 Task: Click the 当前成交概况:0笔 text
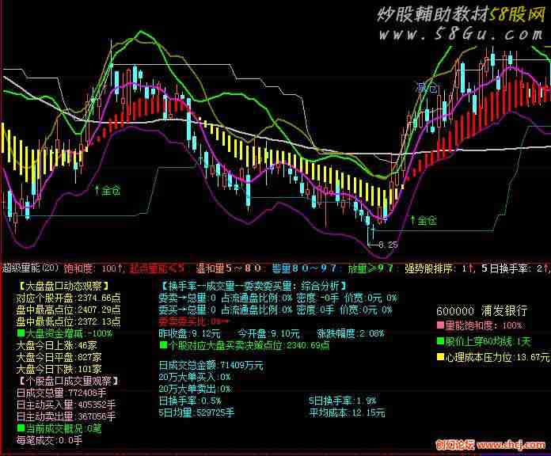[63, 428]
